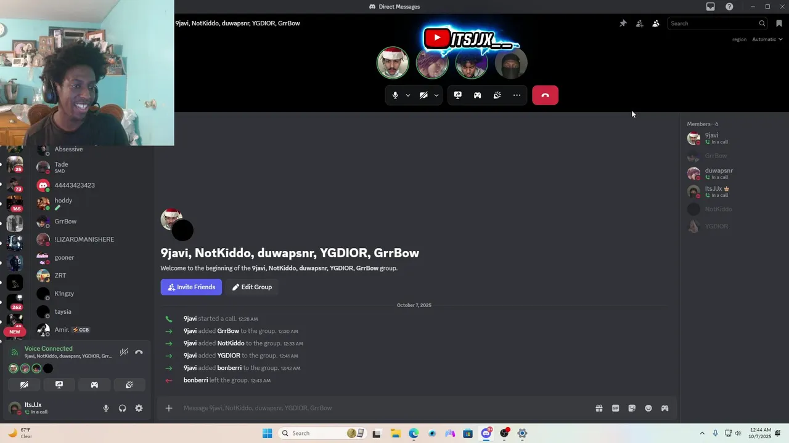This screenshot has height=443, width=789.
Task: Open DM with 44443423423
Action: point(92,185)
